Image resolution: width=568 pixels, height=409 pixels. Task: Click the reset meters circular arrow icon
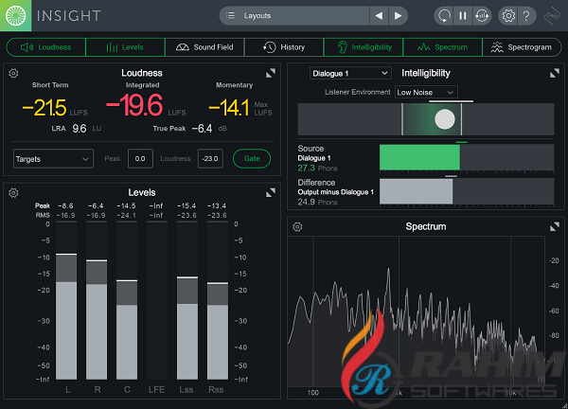tap(444, 15)
